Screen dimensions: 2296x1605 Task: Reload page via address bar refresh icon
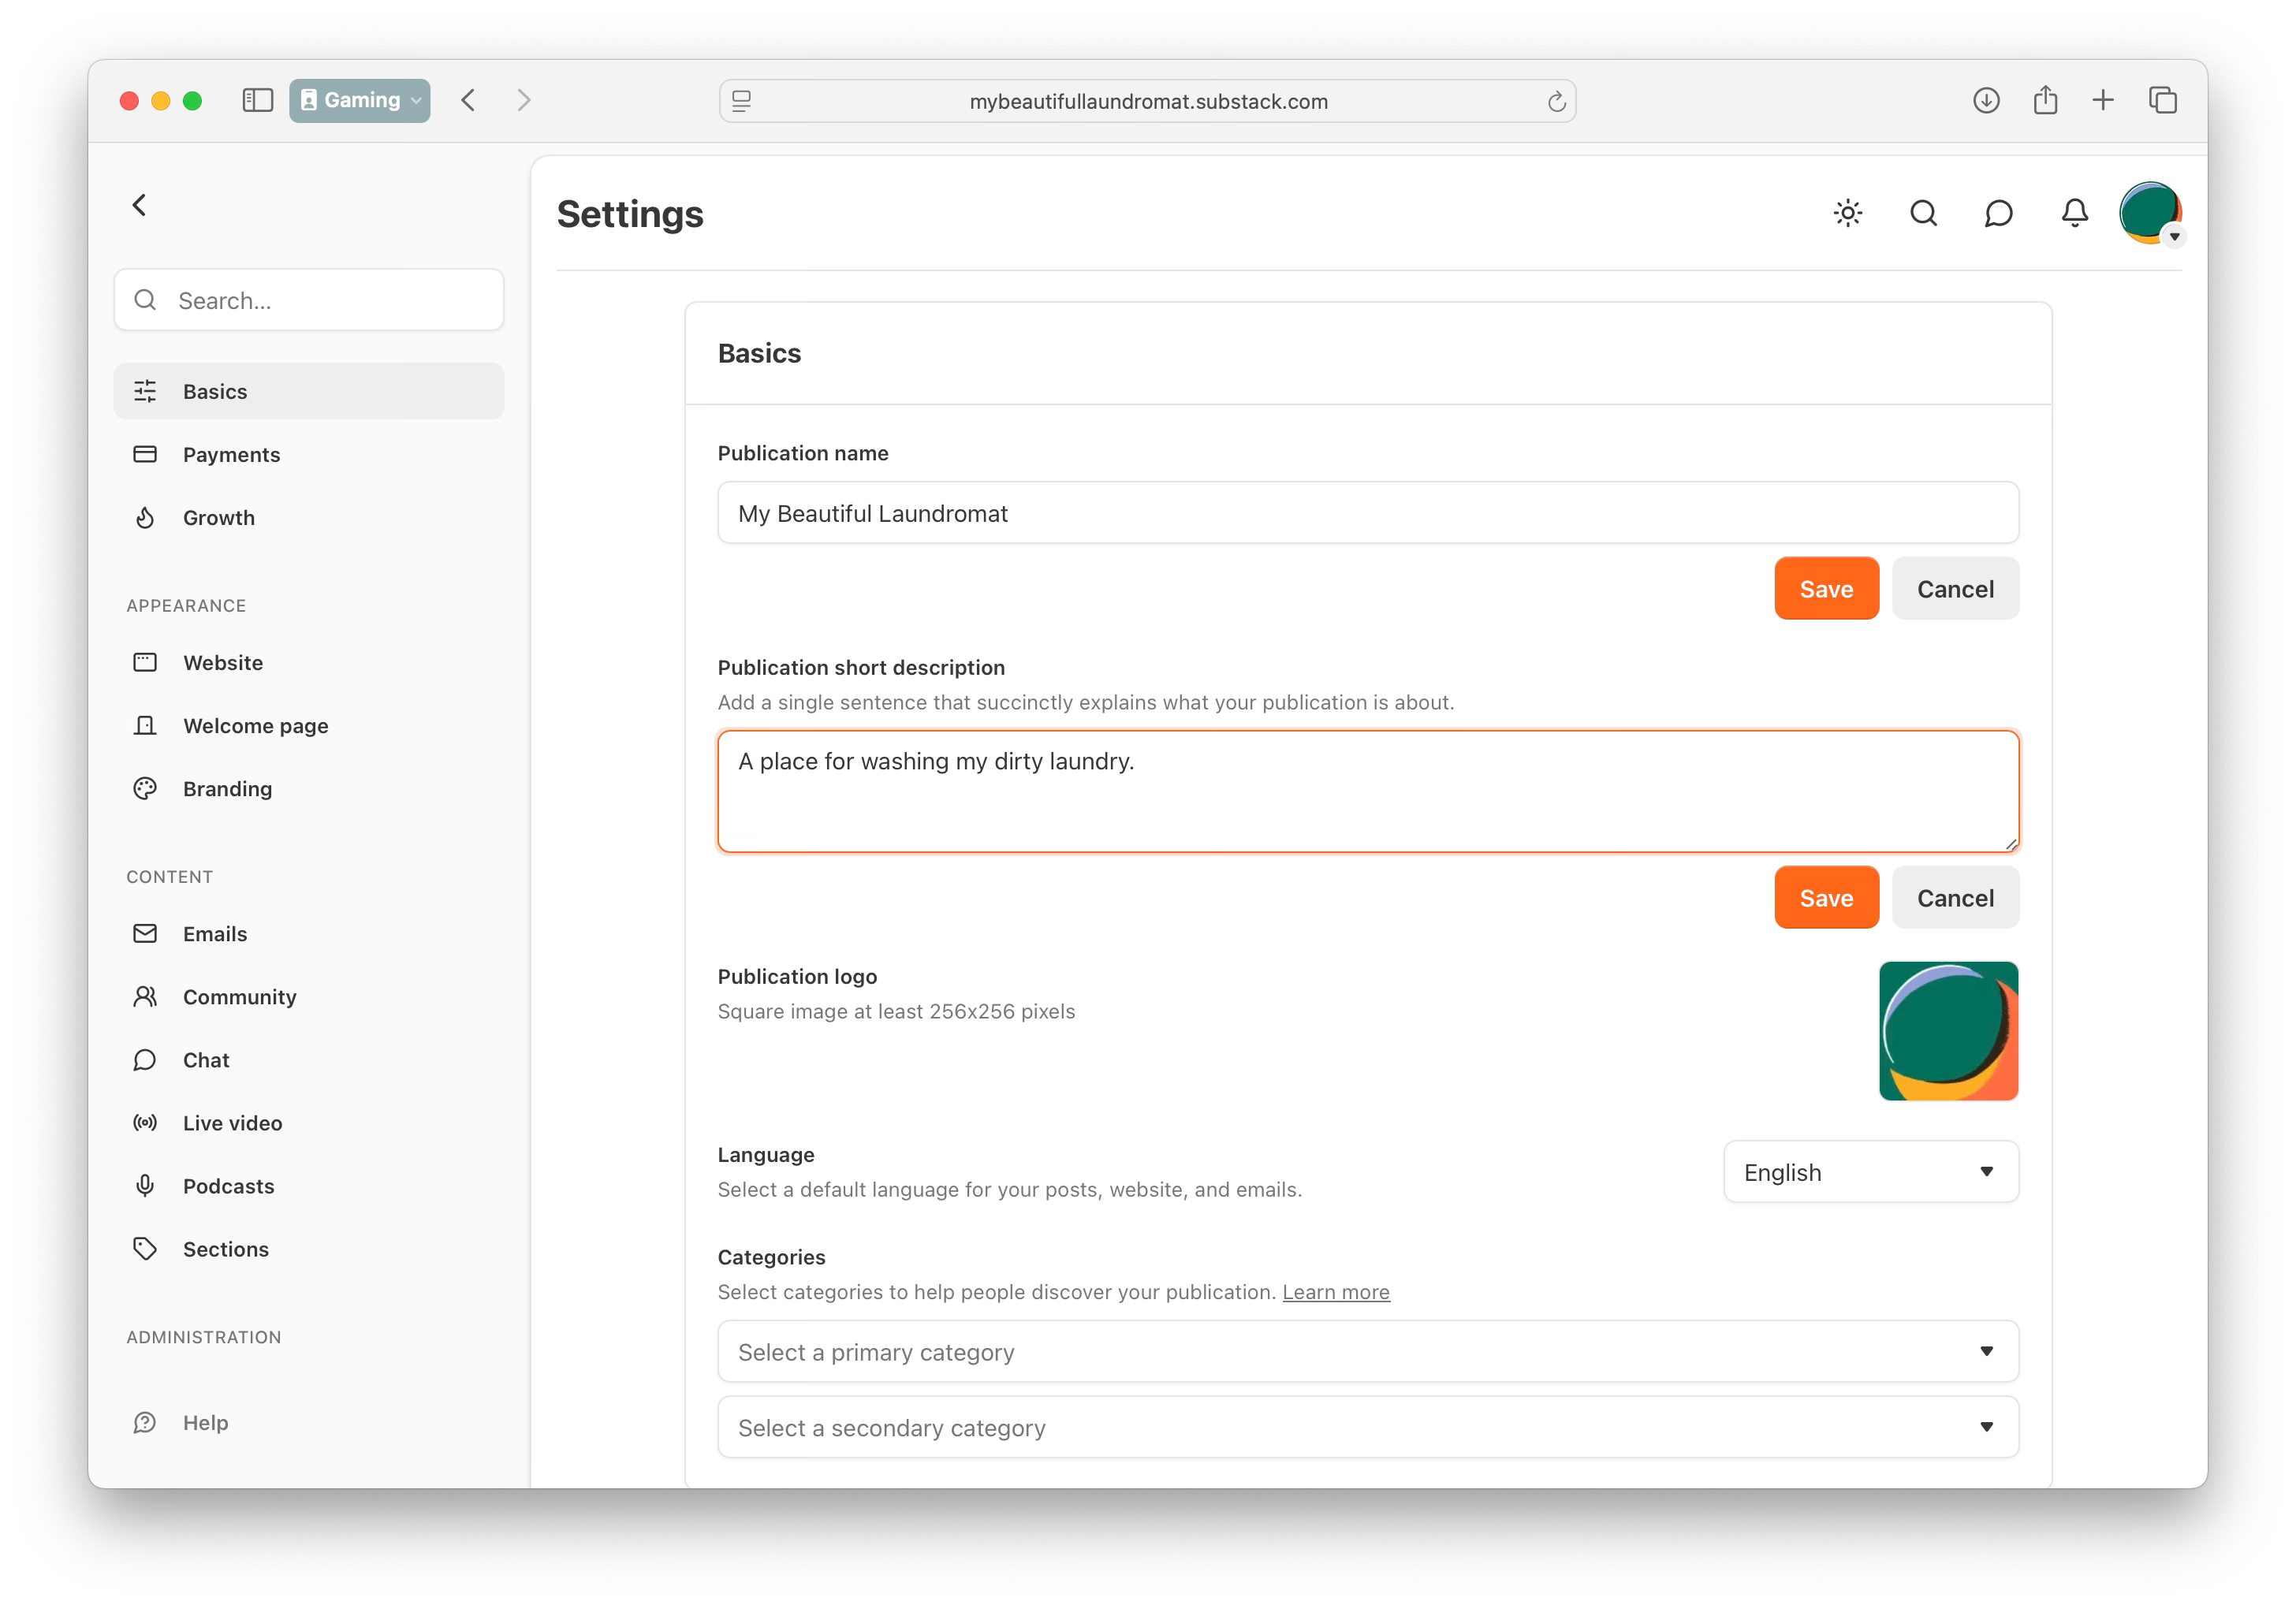[1556, 102]
